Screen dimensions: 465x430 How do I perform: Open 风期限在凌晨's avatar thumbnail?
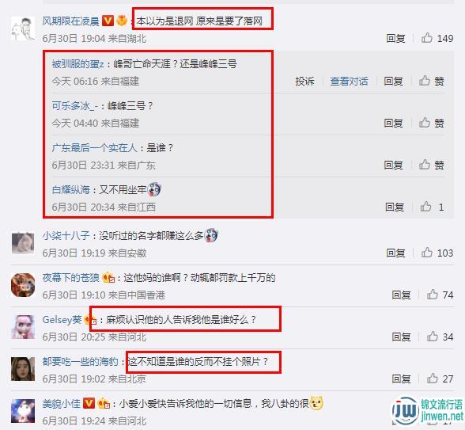click(23, 29)
